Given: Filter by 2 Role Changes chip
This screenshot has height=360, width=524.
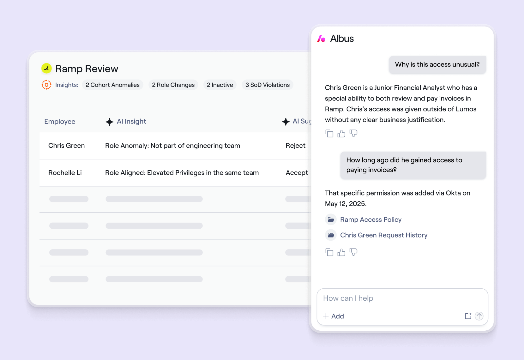Looking at the screenshot, I should [173, 85].
